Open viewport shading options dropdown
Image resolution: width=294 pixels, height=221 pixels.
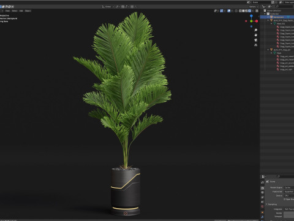(x=252, y=11)
